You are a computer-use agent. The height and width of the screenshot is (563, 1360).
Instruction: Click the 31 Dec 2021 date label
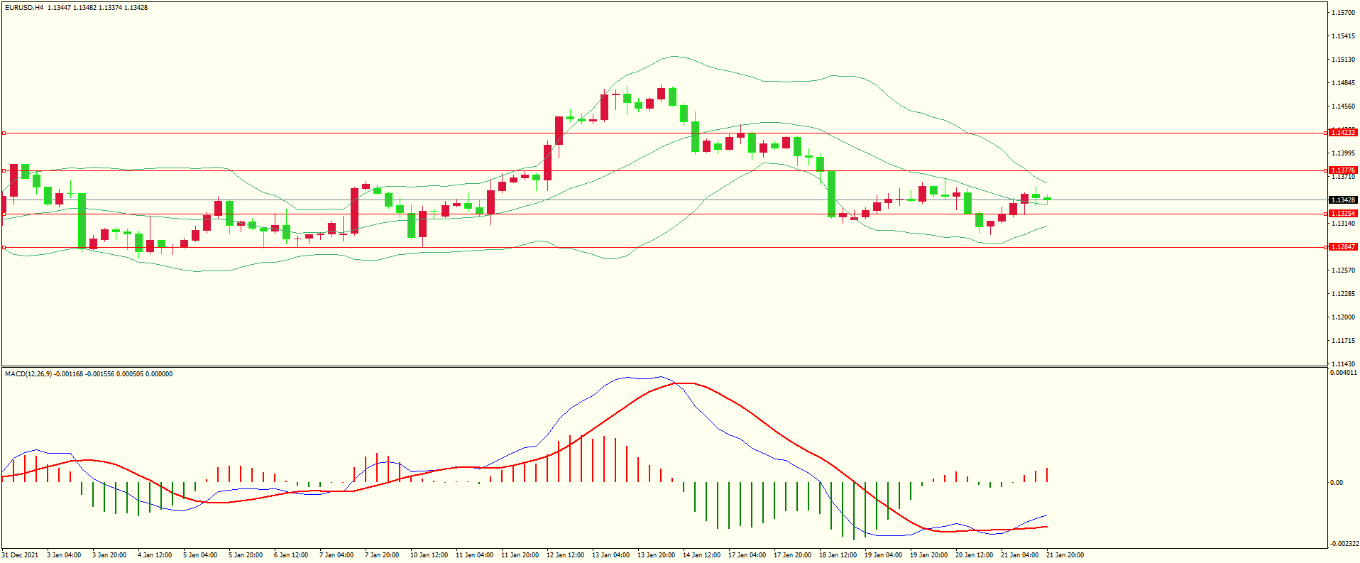click(x=20, y=555)
